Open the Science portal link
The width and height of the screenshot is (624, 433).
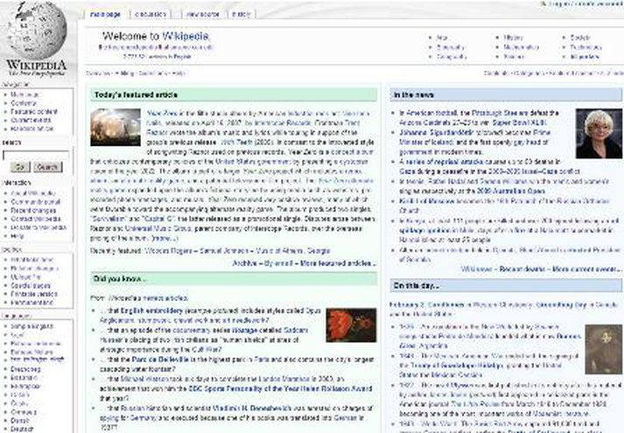[514, 57]
